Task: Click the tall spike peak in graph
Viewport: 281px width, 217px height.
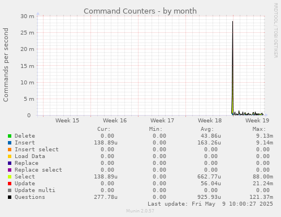Action: click(232, 22)
